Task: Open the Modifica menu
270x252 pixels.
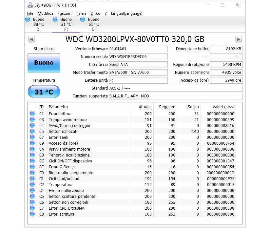Action: click(45, 13)
